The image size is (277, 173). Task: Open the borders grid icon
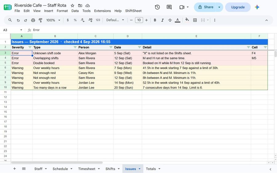pos(195,20)
